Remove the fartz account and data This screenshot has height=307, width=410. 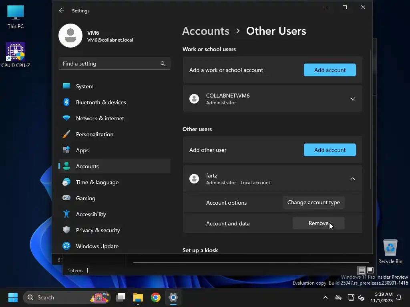point(318,223)
